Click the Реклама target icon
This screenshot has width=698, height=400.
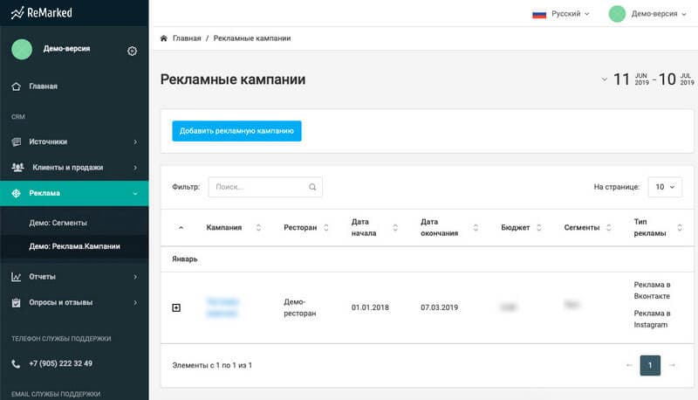click(x=17, y=193)
